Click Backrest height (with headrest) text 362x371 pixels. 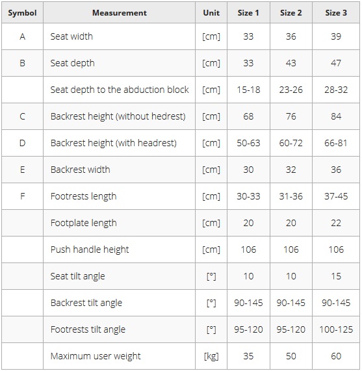click(x=114, y=143)
